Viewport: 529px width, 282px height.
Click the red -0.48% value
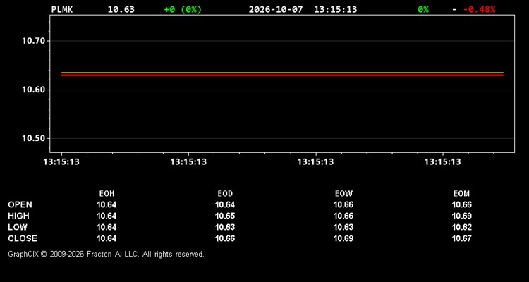480,9
